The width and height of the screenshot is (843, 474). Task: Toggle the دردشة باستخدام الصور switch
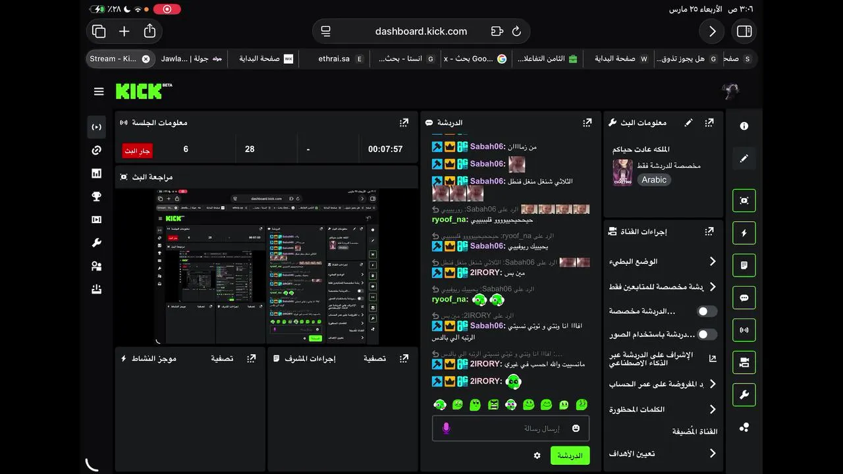[x=707, y=334]
